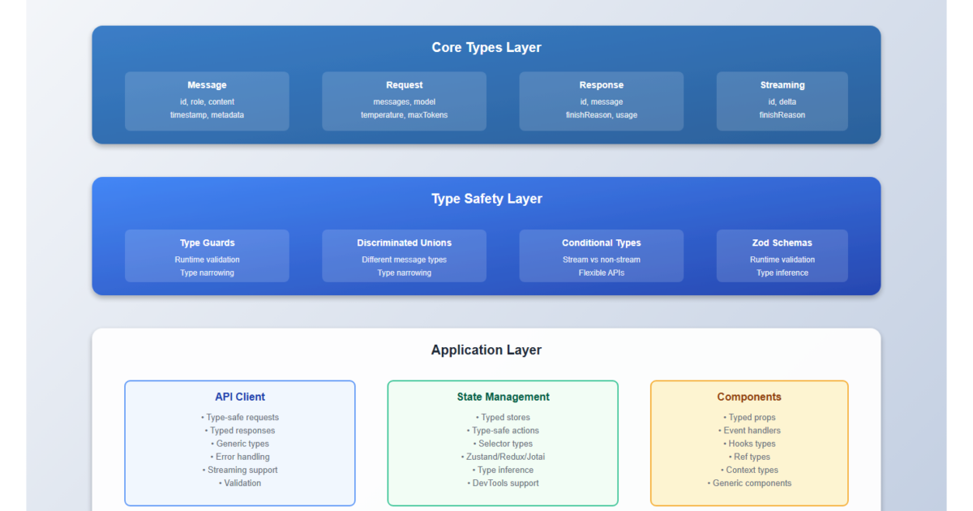Click the Error handling bullet item
This screenshot has width=973, height=511.
click(240, 457)
